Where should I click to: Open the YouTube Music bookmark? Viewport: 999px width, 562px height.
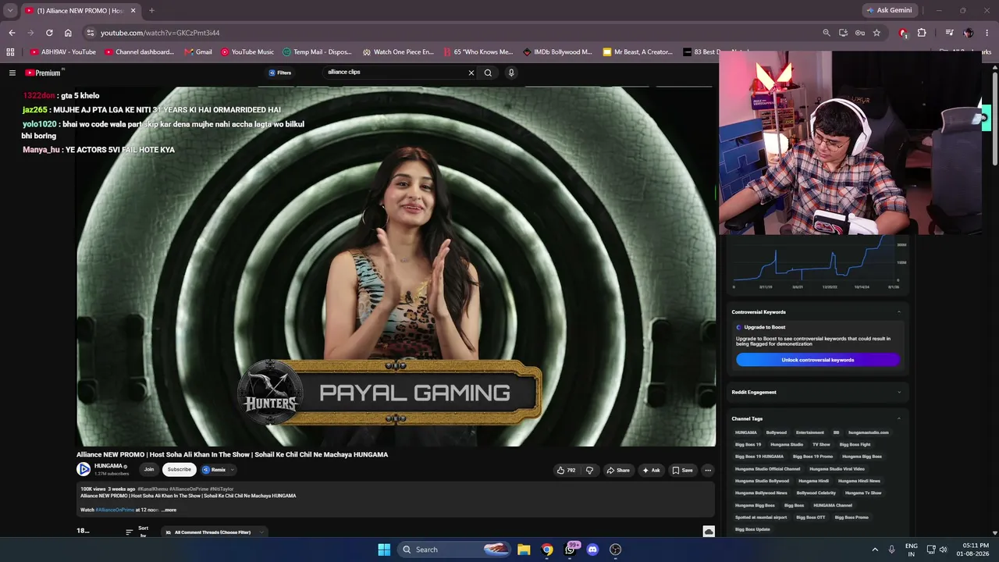pyautogui.click(x=247, y=52)
